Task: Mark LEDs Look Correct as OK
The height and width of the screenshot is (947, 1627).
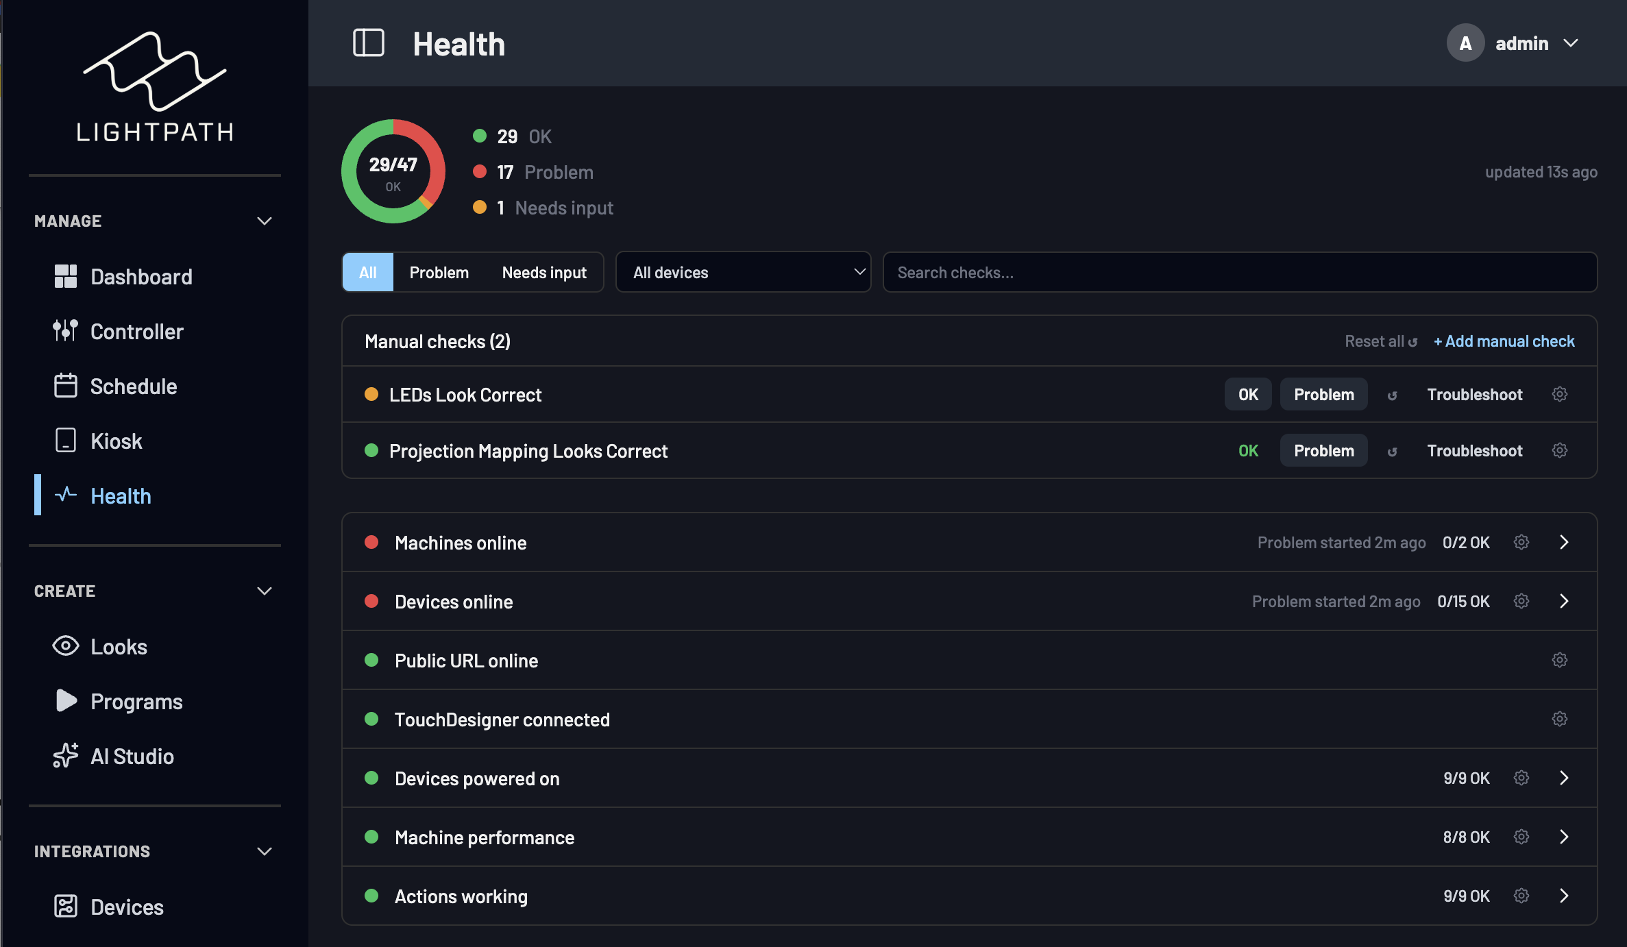Action: point(1248,394)
